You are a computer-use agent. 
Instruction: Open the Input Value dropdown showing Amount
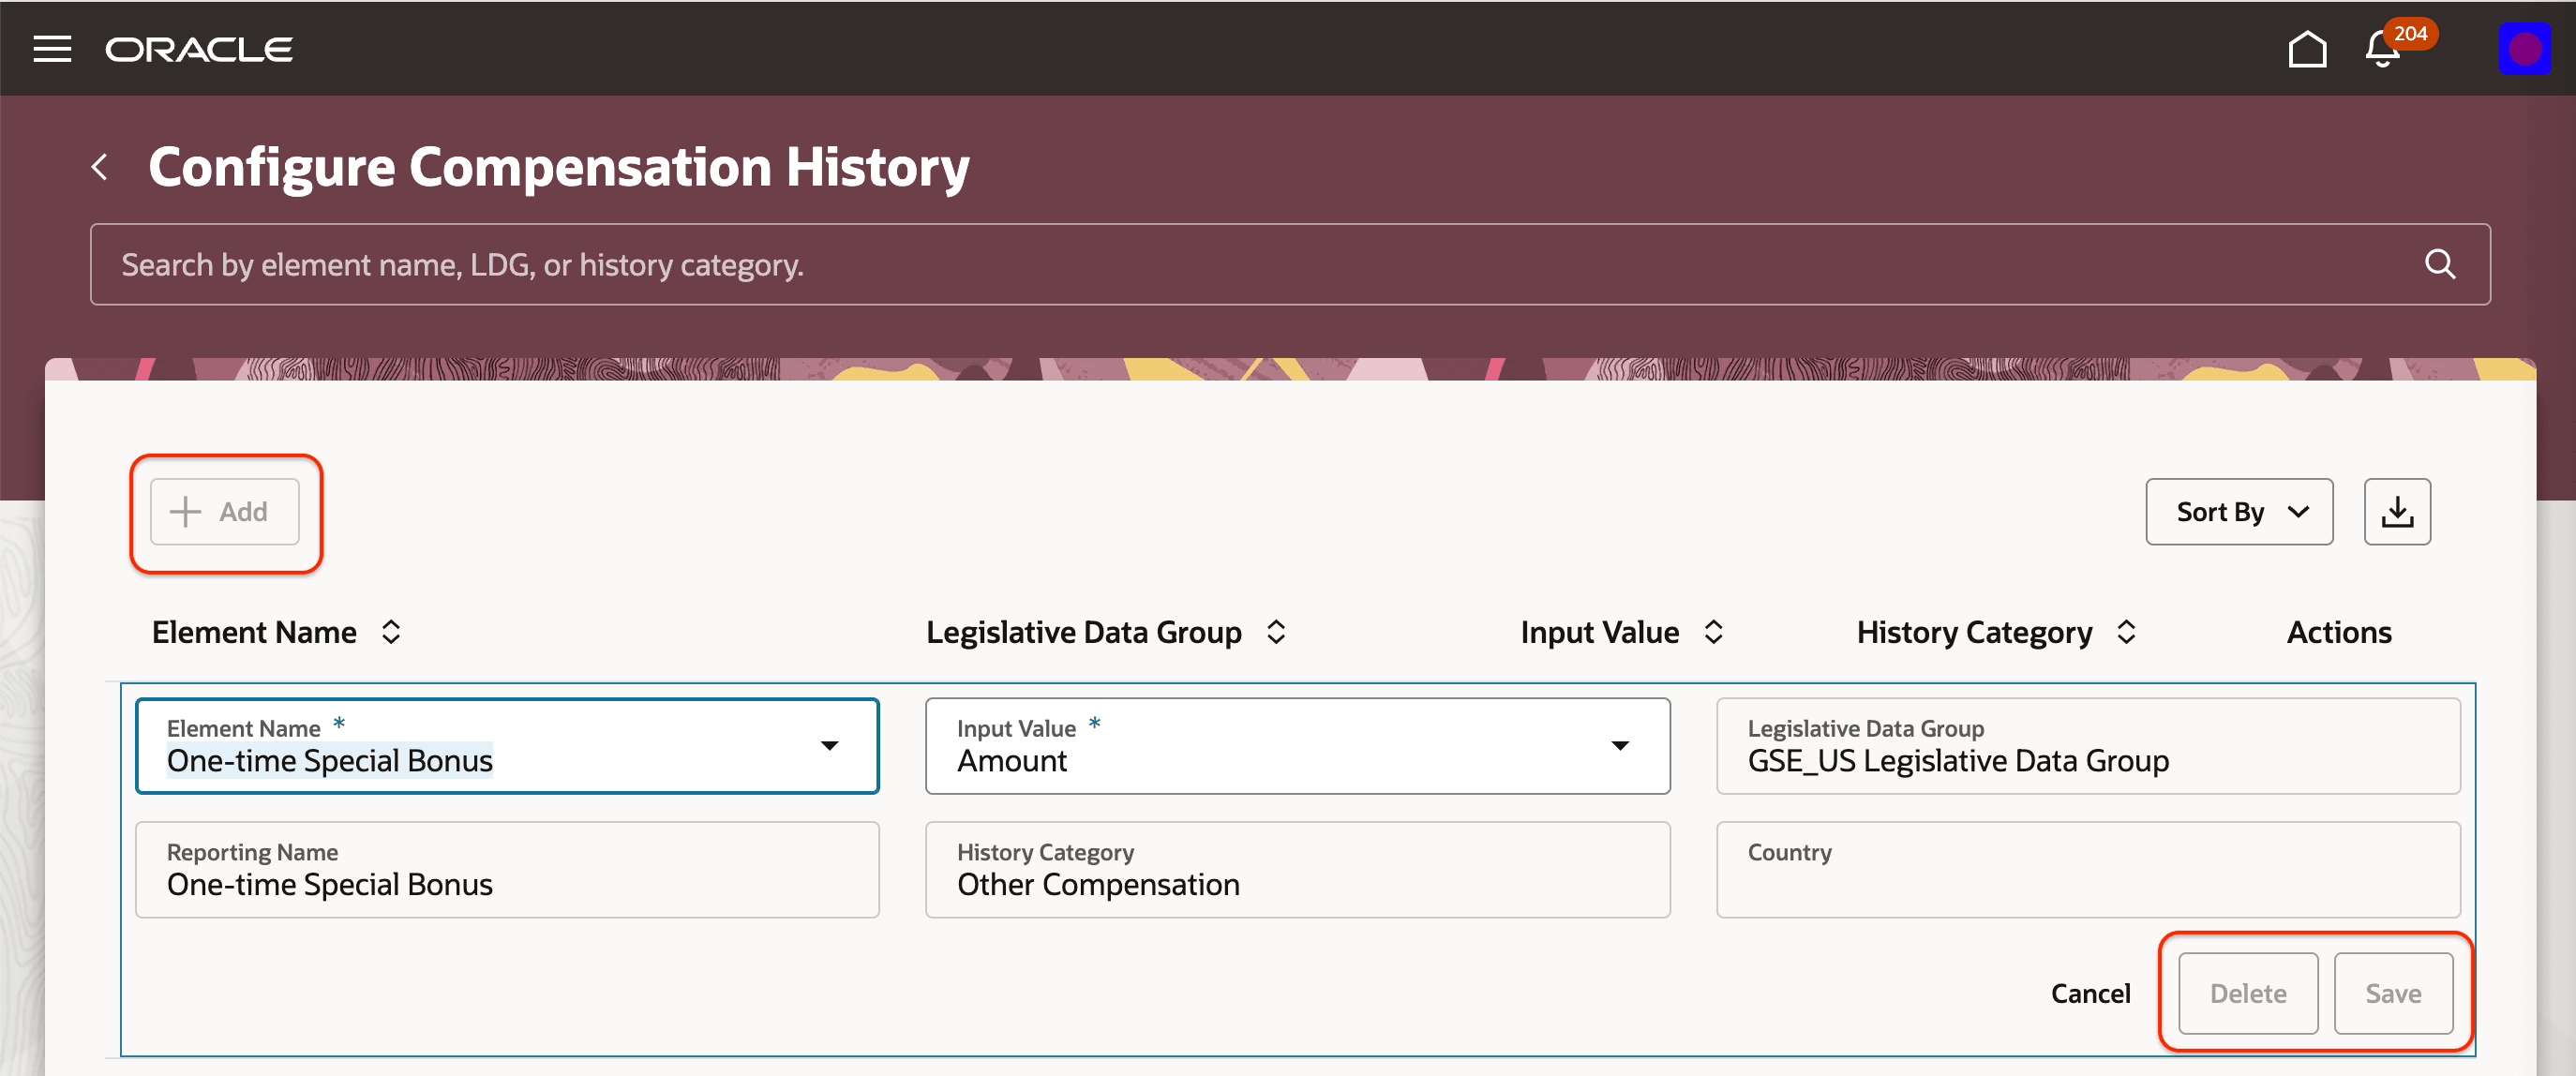click(1621, 745)
